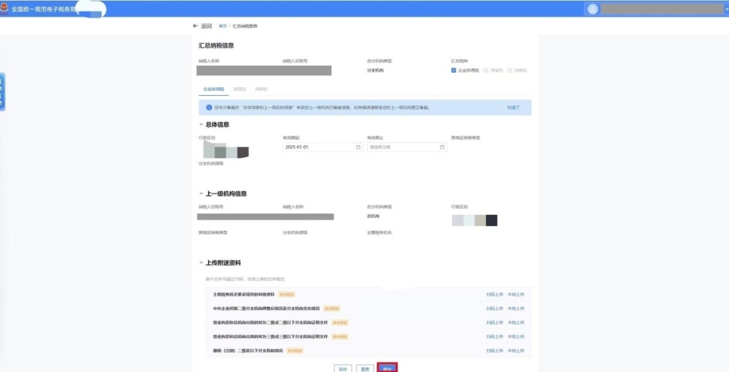
Task: Toggle the 消费税 checkbox under 汇总税种
Action: [510, 70]
